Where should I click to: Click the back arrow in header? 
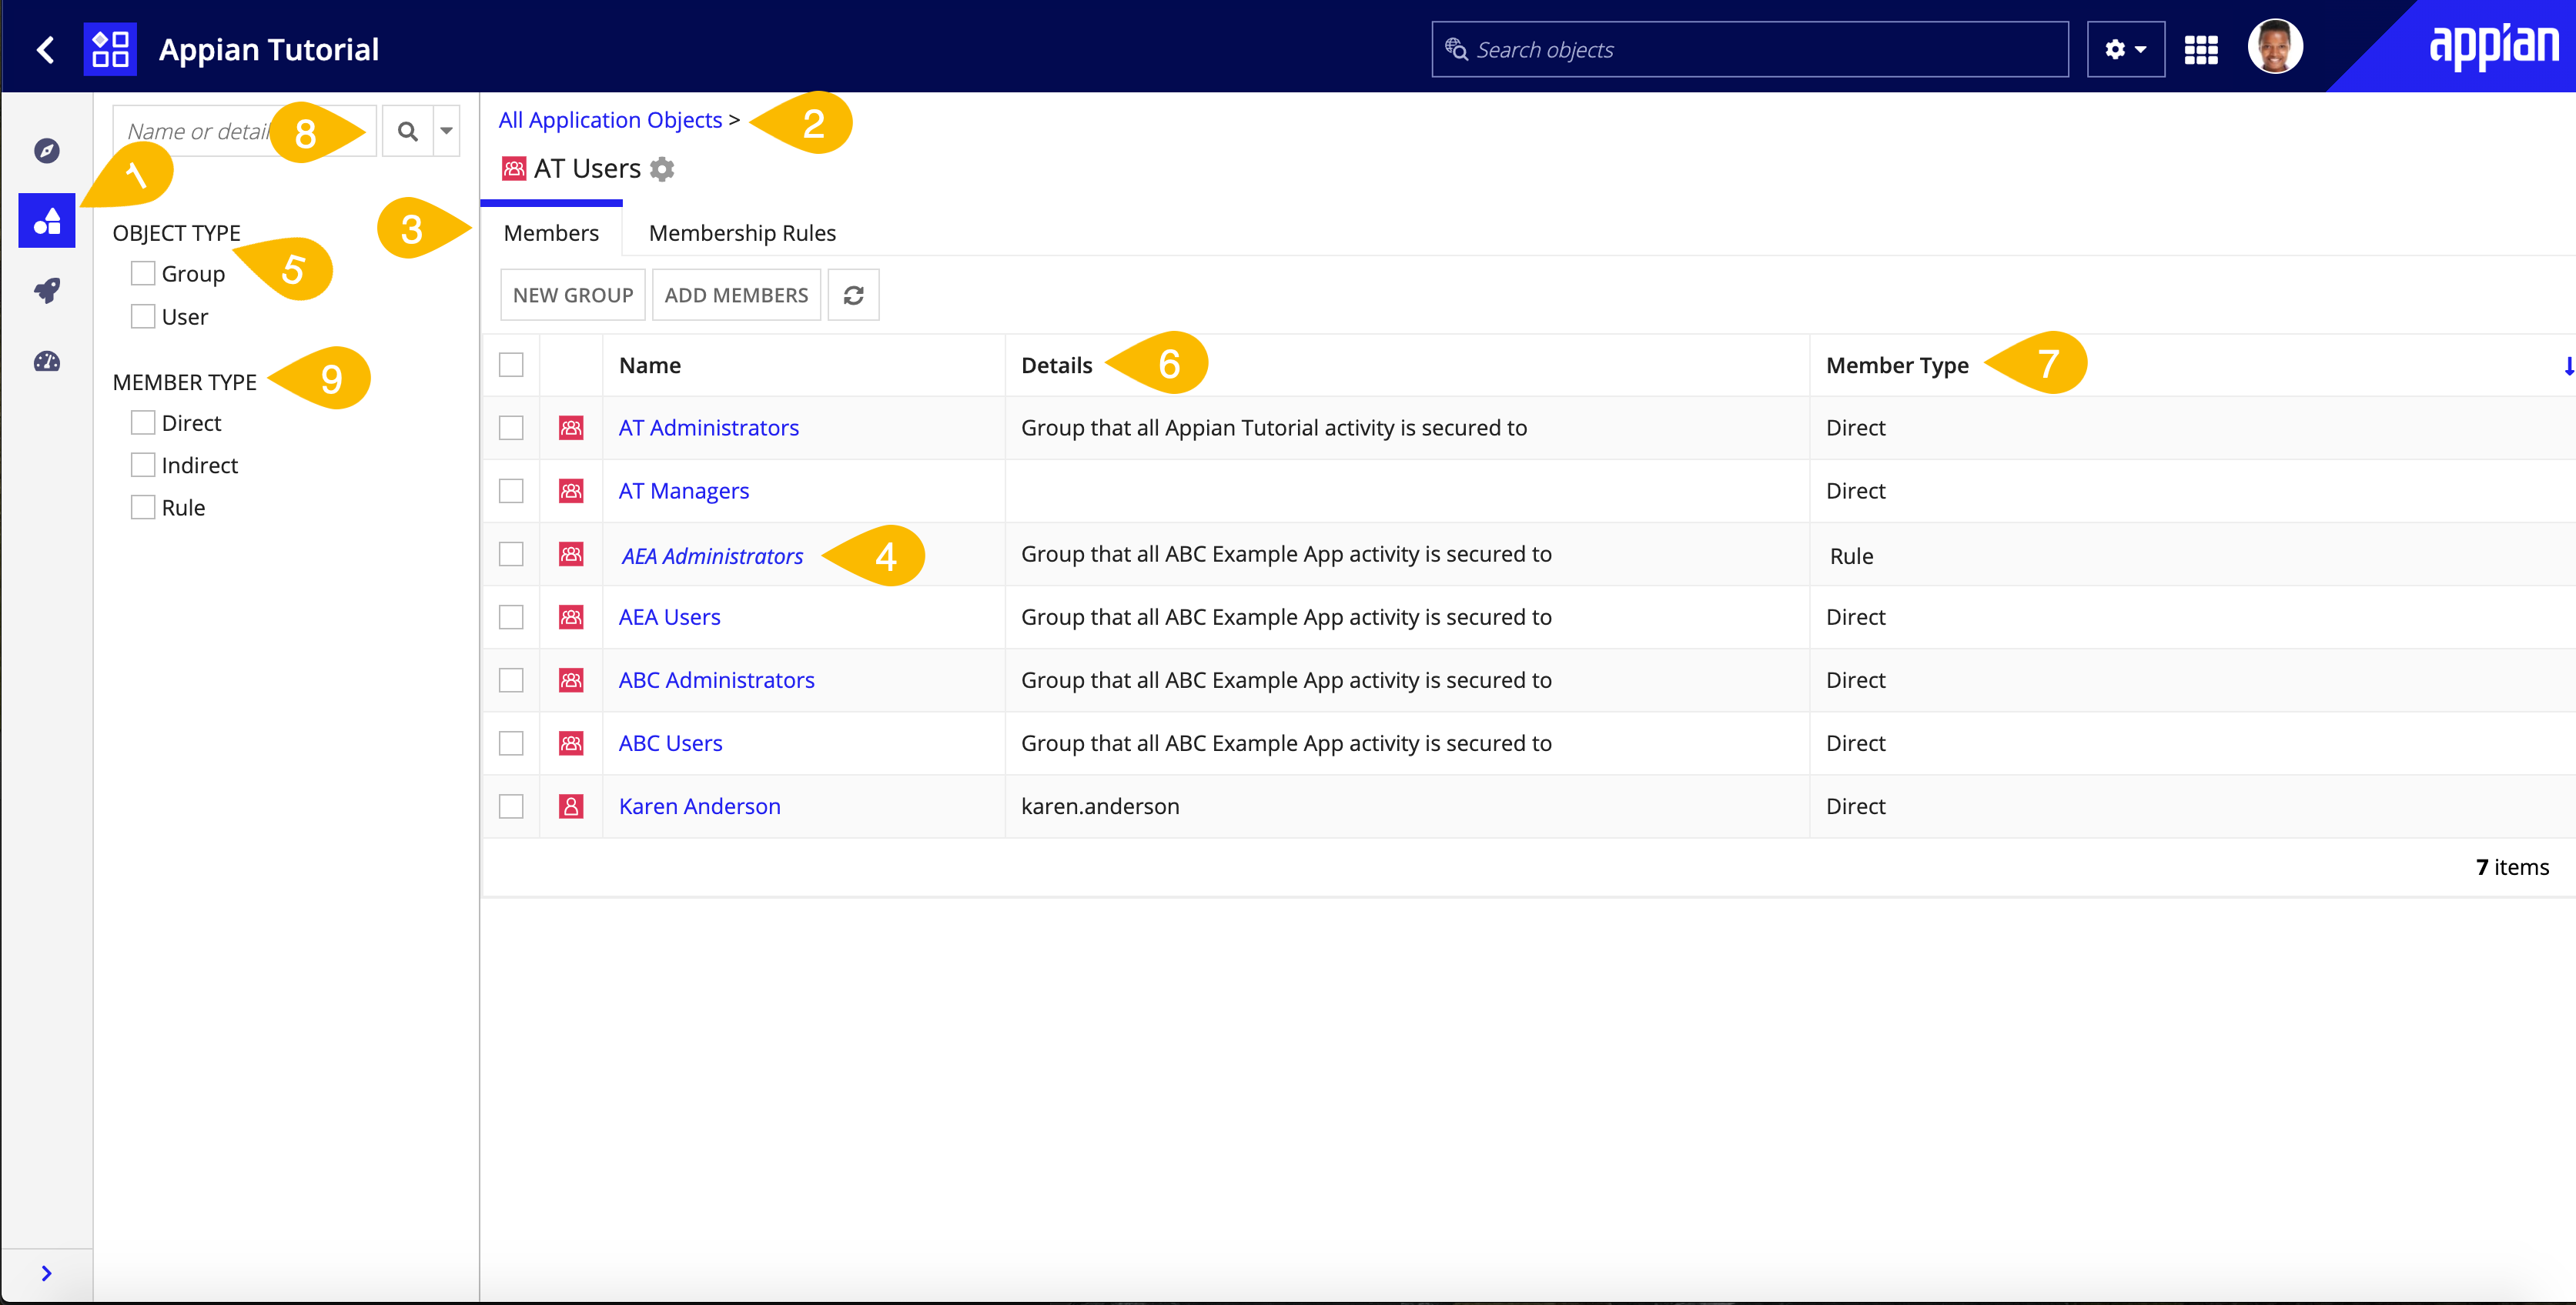point(45,49)
